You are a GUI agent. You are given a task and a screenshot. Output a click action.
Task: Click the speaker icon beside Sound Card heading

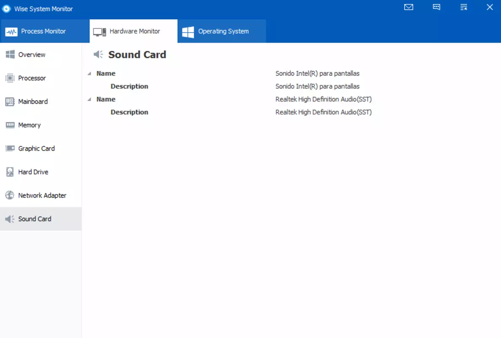(x=98, y=55)
